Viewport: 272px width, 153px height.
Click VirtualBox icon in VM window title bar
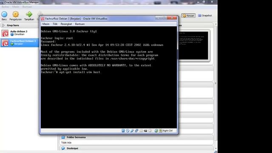click(42, 19)
